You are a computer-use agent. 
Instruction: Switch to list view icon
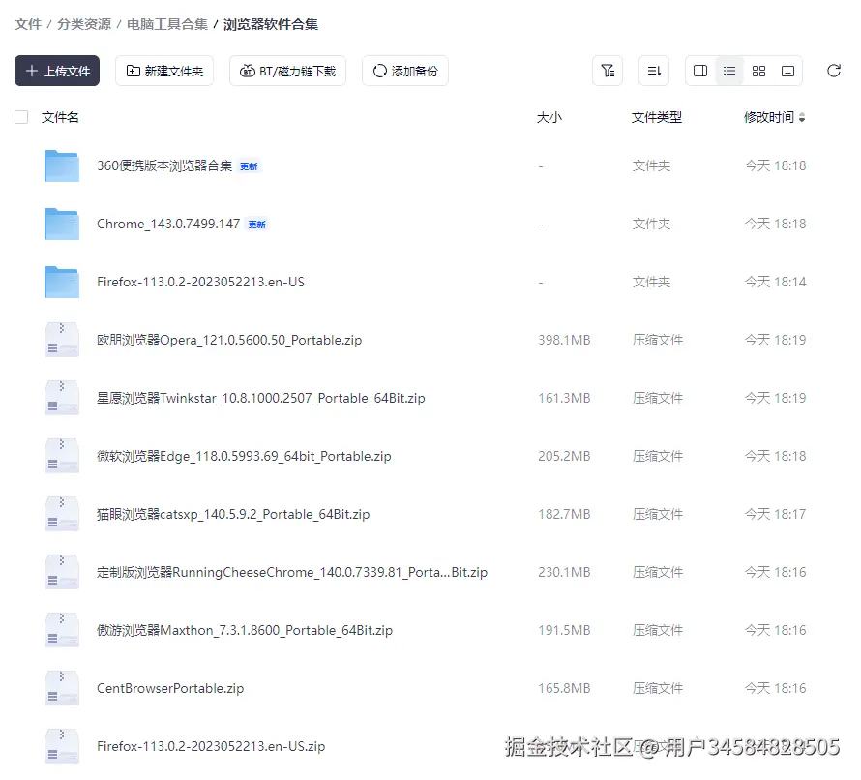coord(729,71)
